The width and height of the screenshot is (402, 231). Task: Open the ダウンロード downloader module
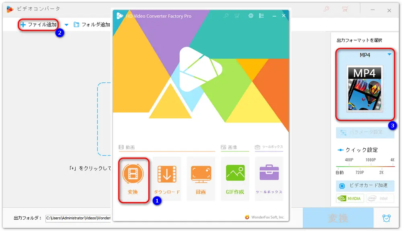click(x=167, y=179)
